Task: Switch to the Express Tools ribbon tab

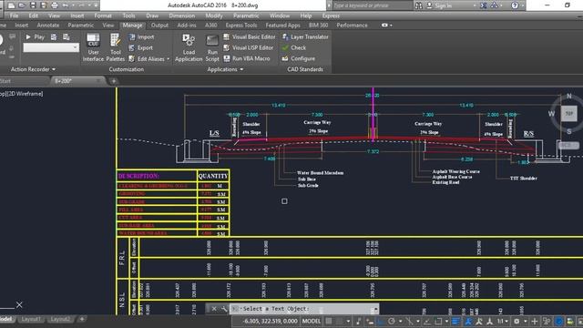Action: tap(240, 26)
